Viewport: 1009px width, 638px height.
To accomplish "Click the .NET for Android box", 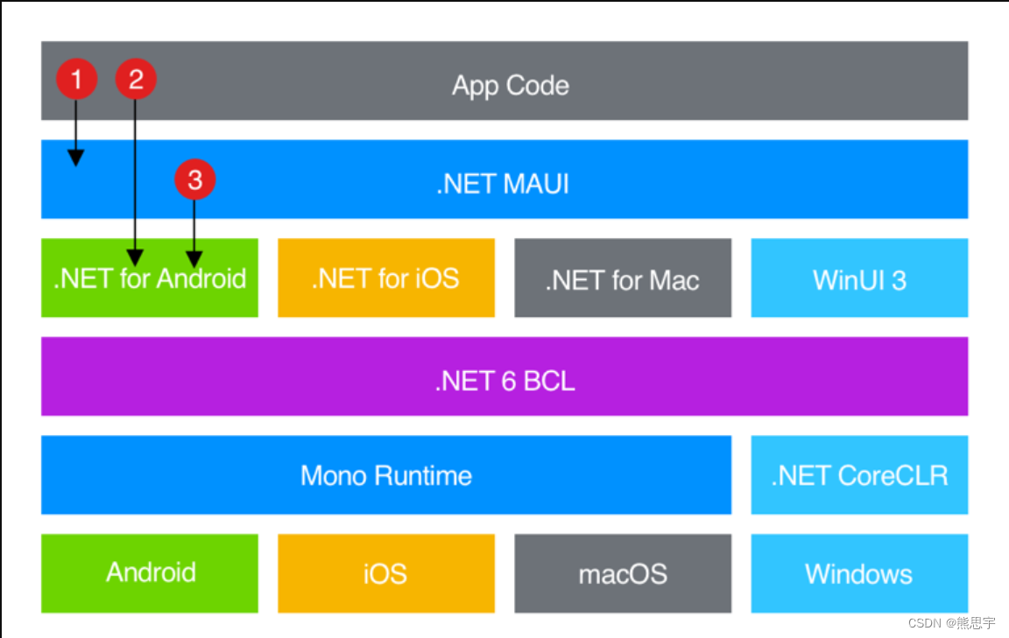I will tap(149, 277).
